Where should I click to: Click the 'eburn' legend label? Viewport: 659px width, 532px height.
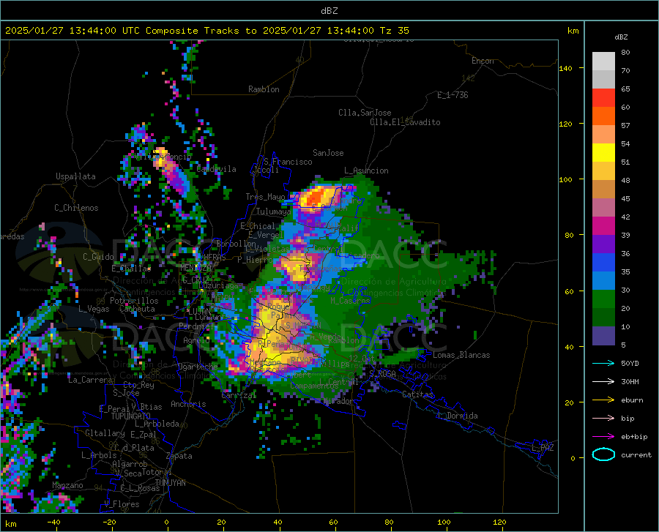[632, 400]
